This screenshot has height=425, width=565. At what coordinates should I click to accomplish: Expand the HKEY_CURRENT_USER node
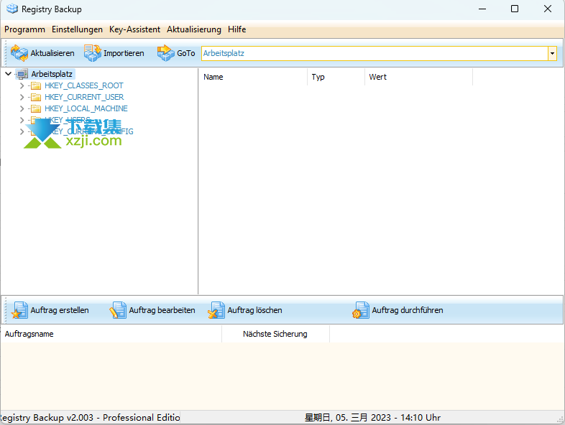click(x=22, y=97)
